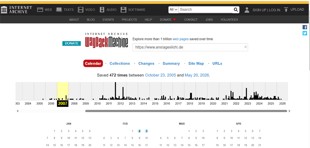Screen dimensions: 310x148
Task: Share the page via Twitter icon
Action: pos(305,33)
